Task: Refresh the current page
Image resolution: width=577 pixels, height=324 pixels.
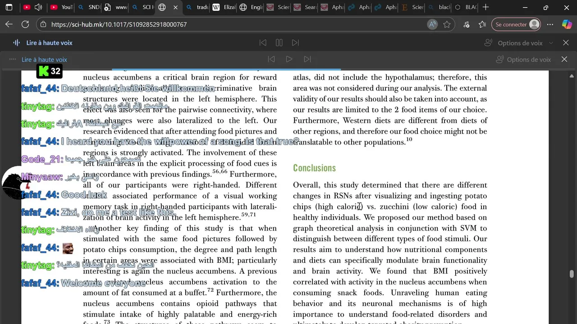Action: click(x=25, y=24)
